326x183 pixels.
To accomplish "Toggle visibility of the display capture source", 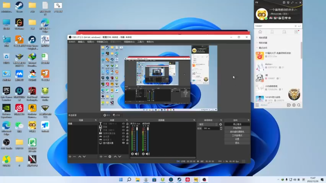I will [x=123, y=143].
